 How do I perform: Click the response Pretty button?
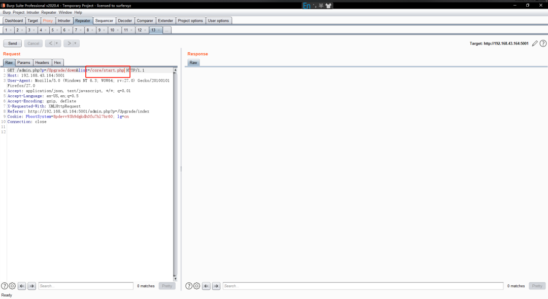pos(537,286)
